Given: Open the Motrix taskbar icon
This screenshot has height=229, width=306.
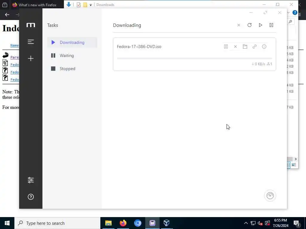Looking at the screenshot, I should 152,223.
